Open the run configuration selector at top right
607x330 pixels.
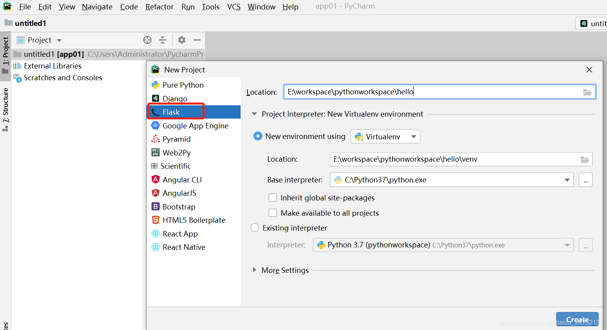tap(591, 23)
